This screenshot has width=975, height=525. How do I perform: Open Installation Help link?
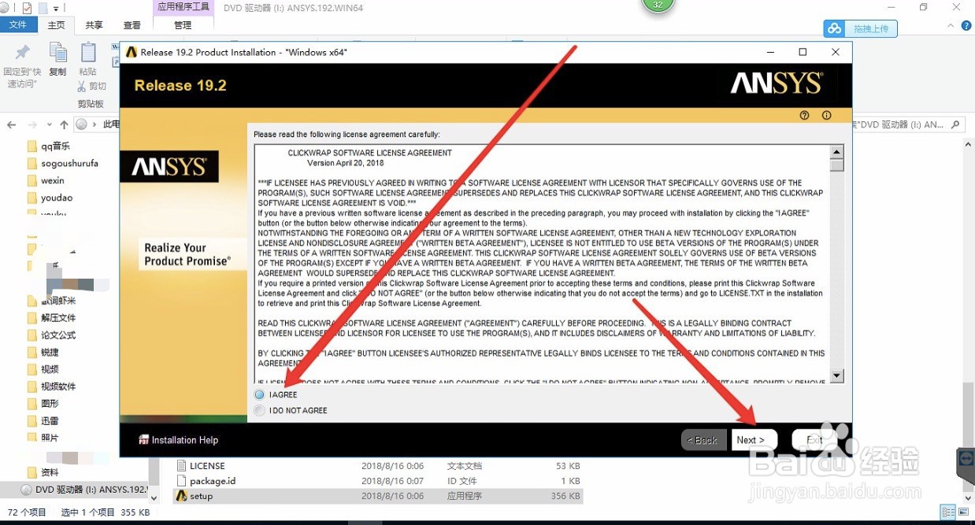(179, 440)
